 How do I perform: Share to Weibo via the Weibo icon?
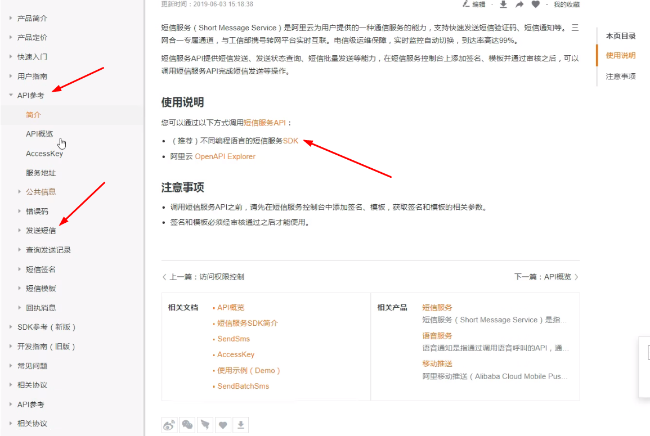[x=169, y=425]
